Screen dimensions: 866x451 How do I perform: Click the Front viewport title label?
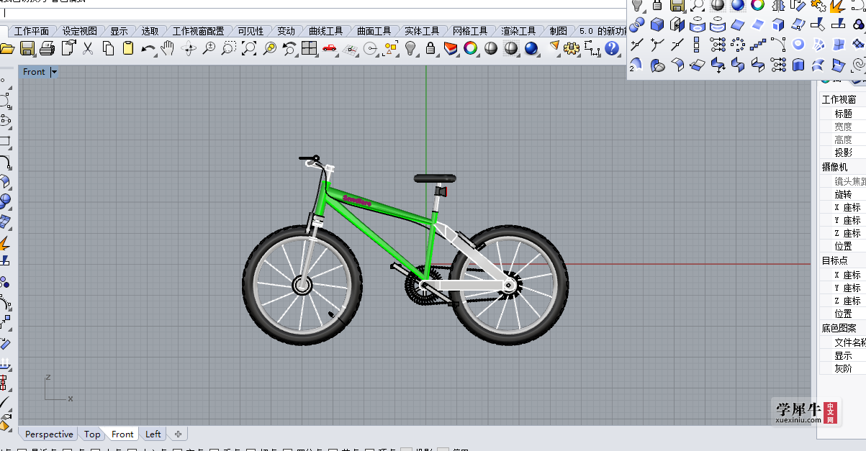[34, 72]
